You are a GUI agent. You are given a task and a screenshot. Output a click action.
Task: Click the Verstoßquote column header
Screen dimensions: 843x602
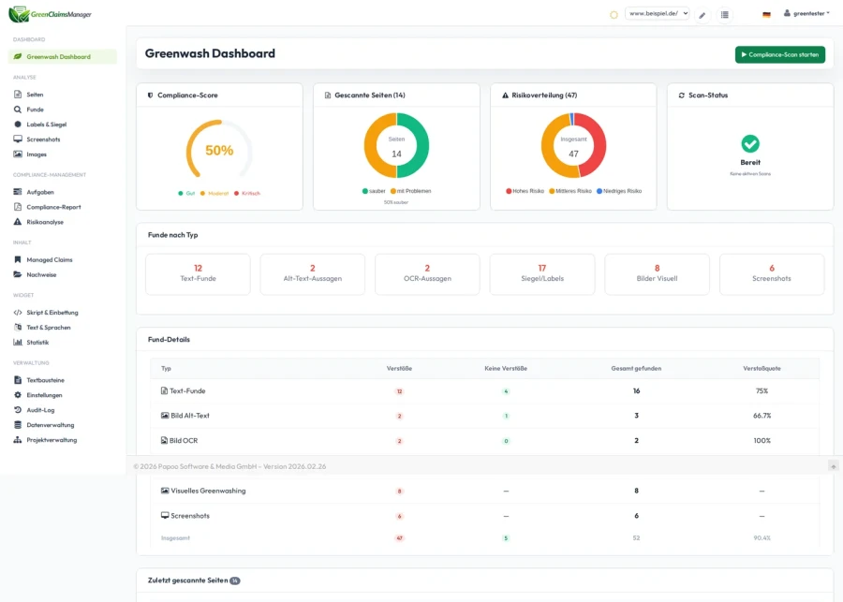coord(762,369)
